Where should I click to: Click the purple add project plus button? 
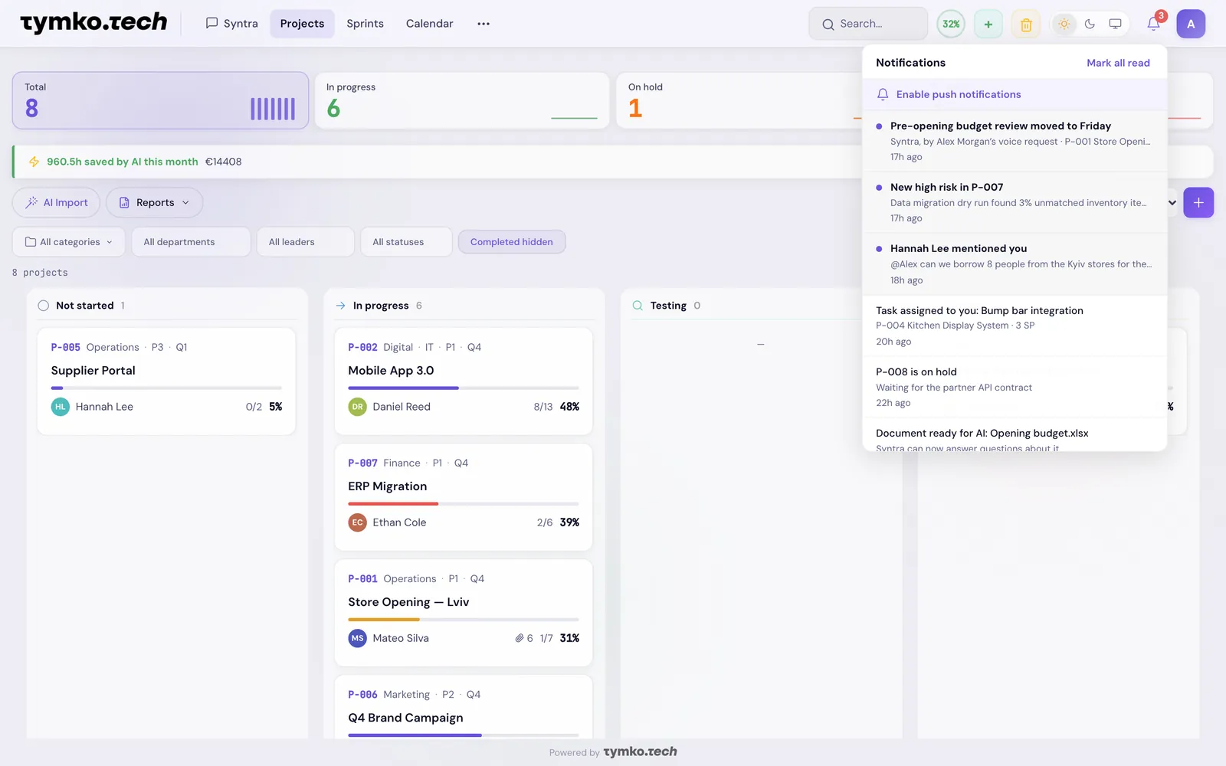[x=1198, y=202]
